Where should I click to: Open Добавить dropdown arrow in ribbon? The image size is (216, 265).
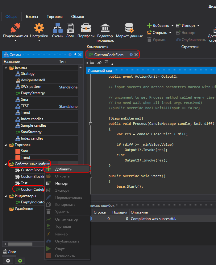(x=172, y=26)
